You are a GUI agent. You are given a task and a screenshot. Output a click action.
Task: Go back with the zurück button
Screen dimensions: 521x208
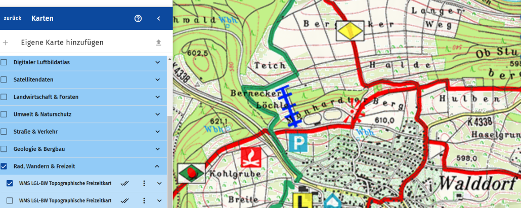pyautogui.click(x=13, y=19)
